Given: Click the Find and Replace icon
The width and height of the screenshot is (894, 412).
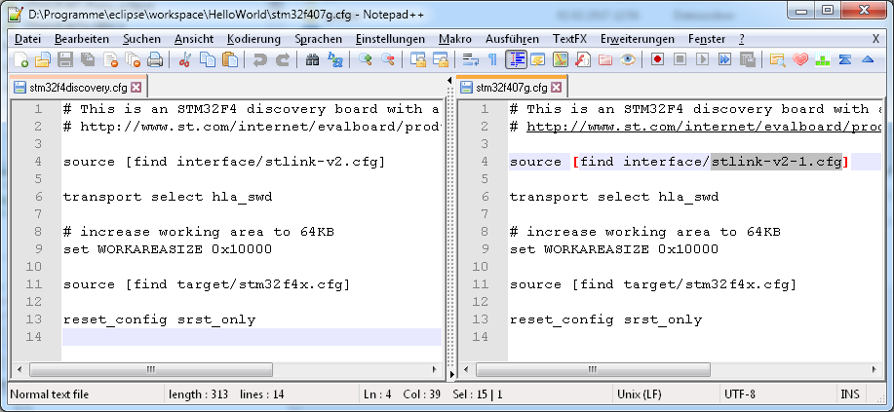Looking at the screenshot, I should pos(335,59).
